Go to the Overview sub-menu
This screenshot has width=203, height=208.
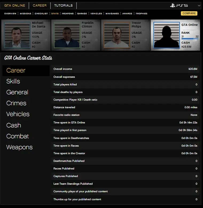[x=10, y=13]
